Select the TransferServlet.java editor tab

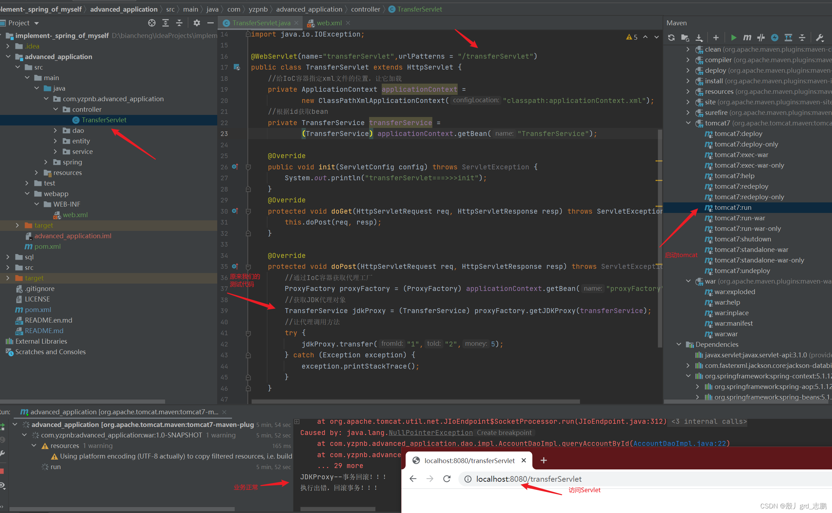(261, 23)
